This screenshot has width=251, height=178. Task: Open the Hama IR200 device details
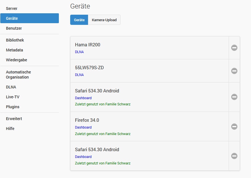[87, 45]
